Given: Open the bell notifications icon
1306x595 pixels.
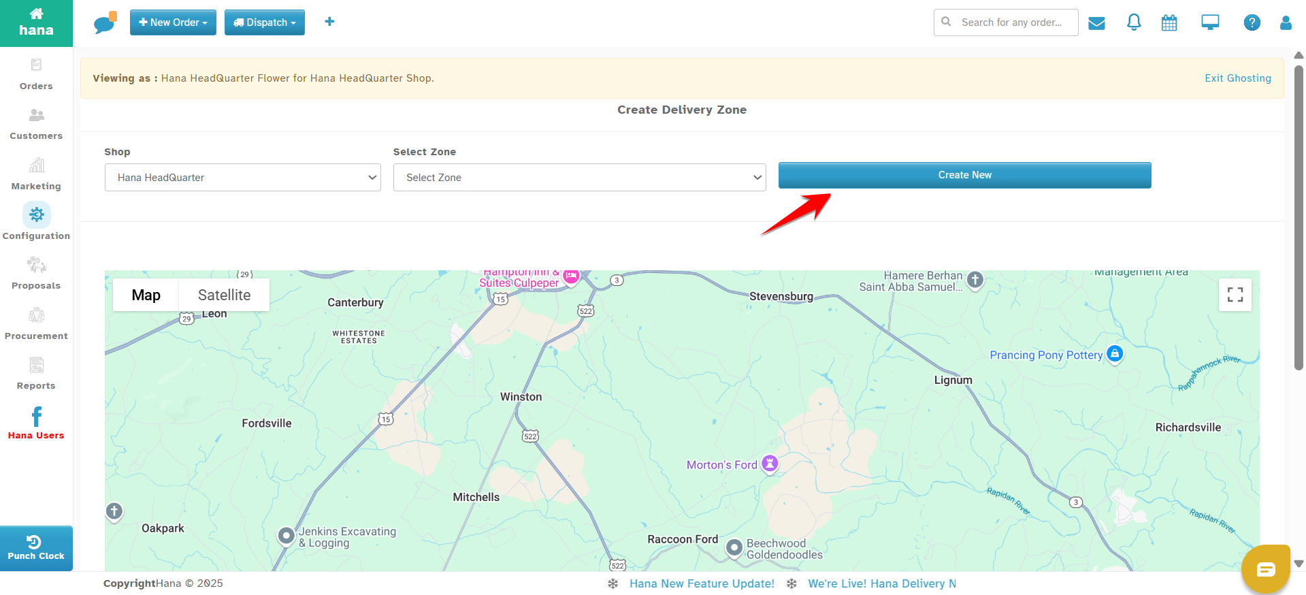Looking at the screenshot, I should click(x=1134, y=22).
